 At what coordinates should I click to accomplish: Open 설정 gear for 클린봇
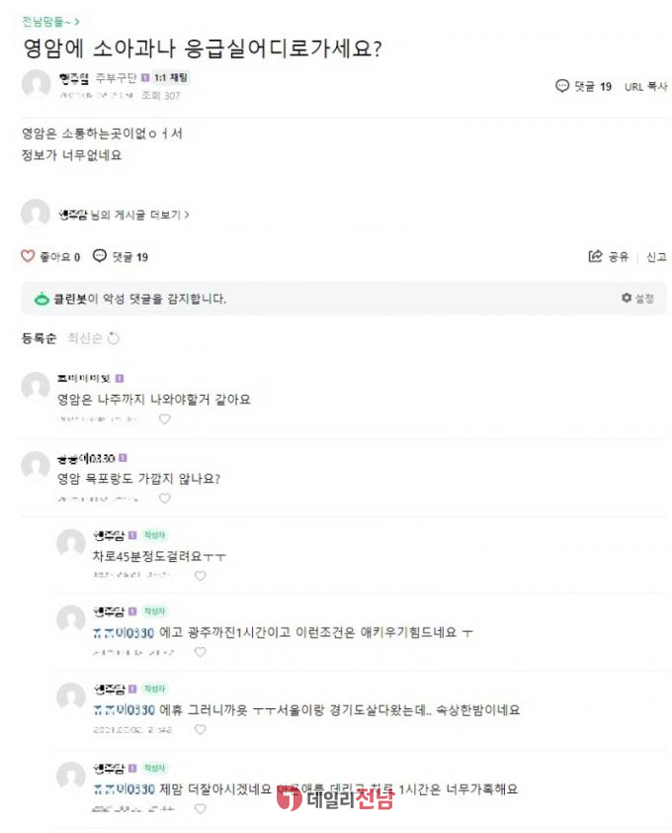pyautogui.click(x=627, y=298)
